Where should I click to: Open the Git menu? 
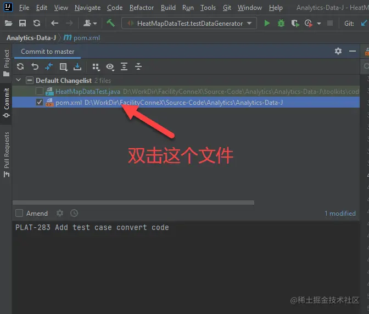point(227,8)
